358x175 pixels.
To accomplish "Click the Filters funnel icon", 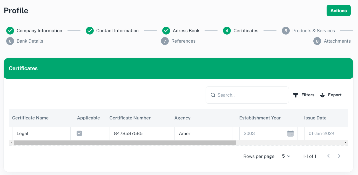I will [x=295, y=95].
